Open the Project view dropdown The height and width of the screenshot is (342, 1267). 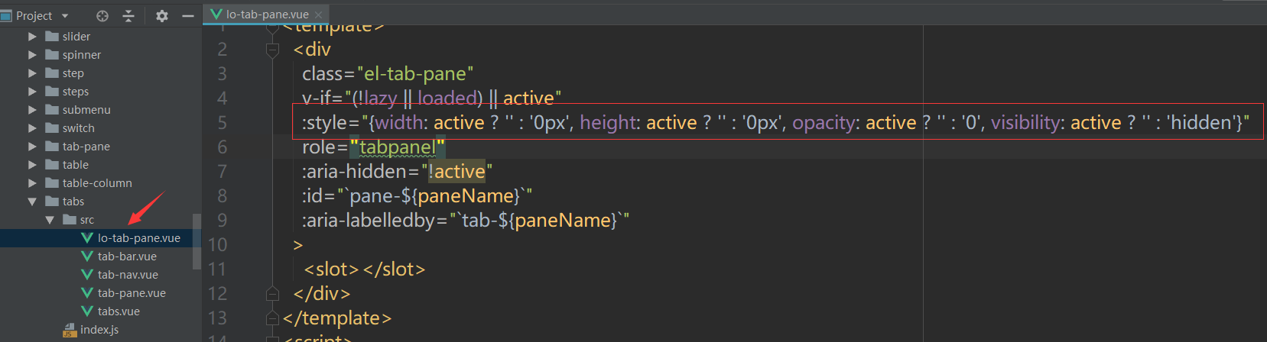tap(65, 16)
